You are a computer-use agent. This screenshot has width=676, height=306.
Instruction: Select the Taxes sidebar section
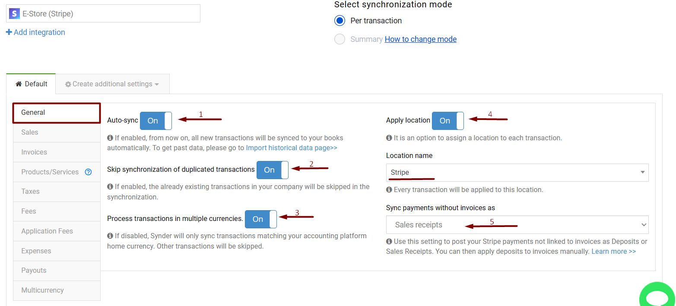tap(30, 191)
